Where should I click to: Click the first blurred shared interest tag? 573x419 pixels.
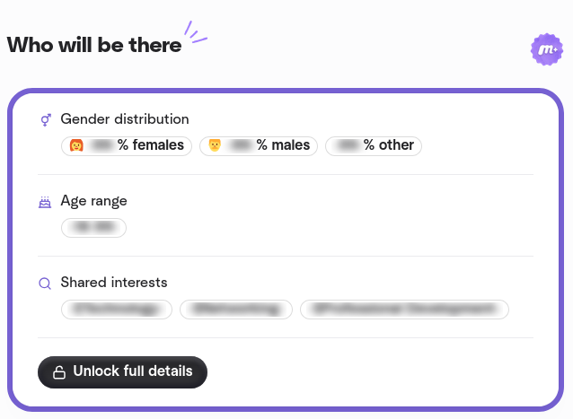[x=117, y=310]
